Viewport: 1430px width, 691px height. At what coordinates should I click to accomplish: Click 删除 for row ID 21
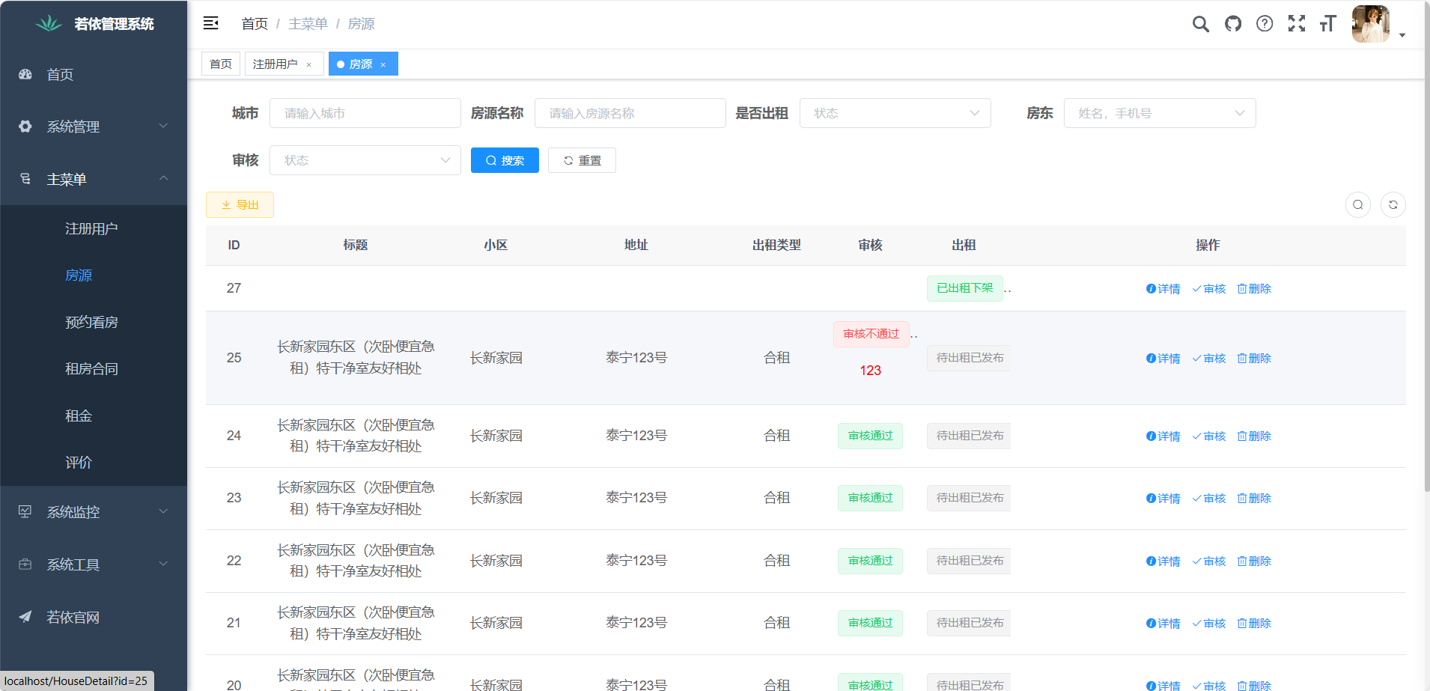click(x=1254, y=623)
